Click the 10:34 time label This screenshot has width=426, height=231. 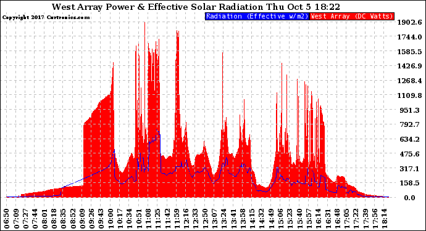coord(130,219)
